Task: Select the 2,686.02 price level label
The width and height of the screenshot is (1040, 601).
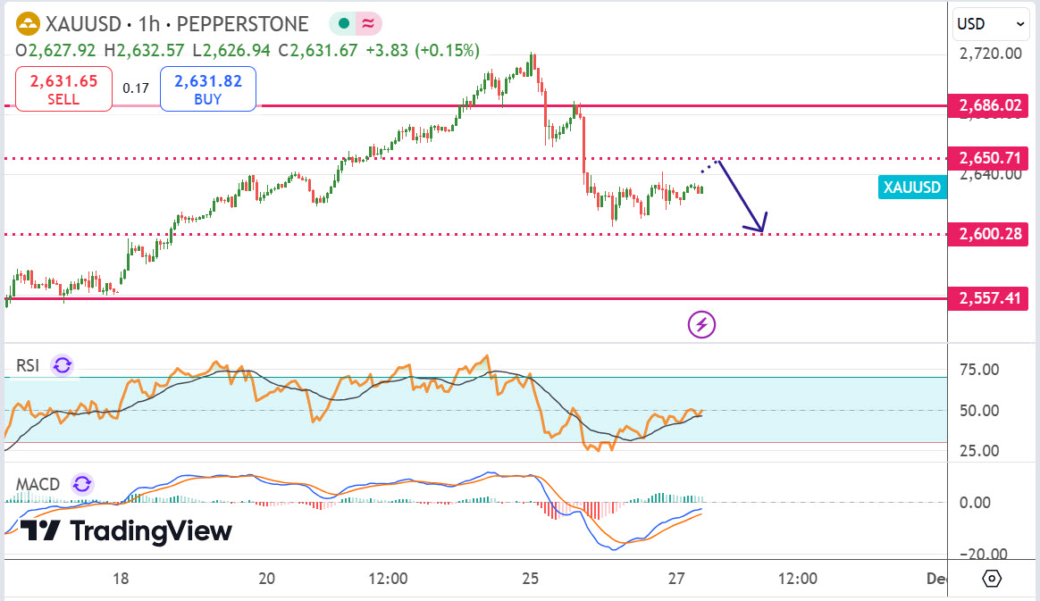Action: (989, 106)
